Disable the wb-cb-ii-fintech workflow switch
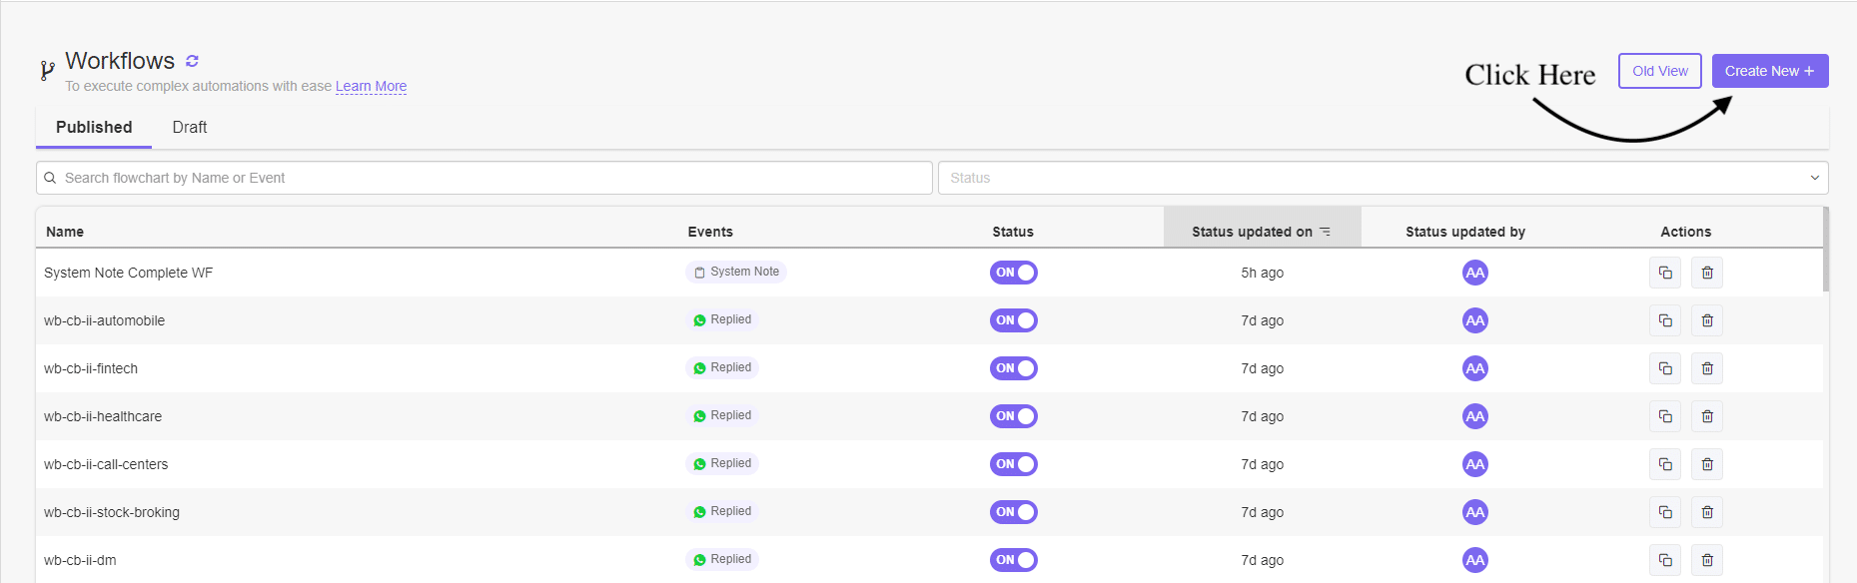This screenshot has width=1857, height=583. [1013, 368]
